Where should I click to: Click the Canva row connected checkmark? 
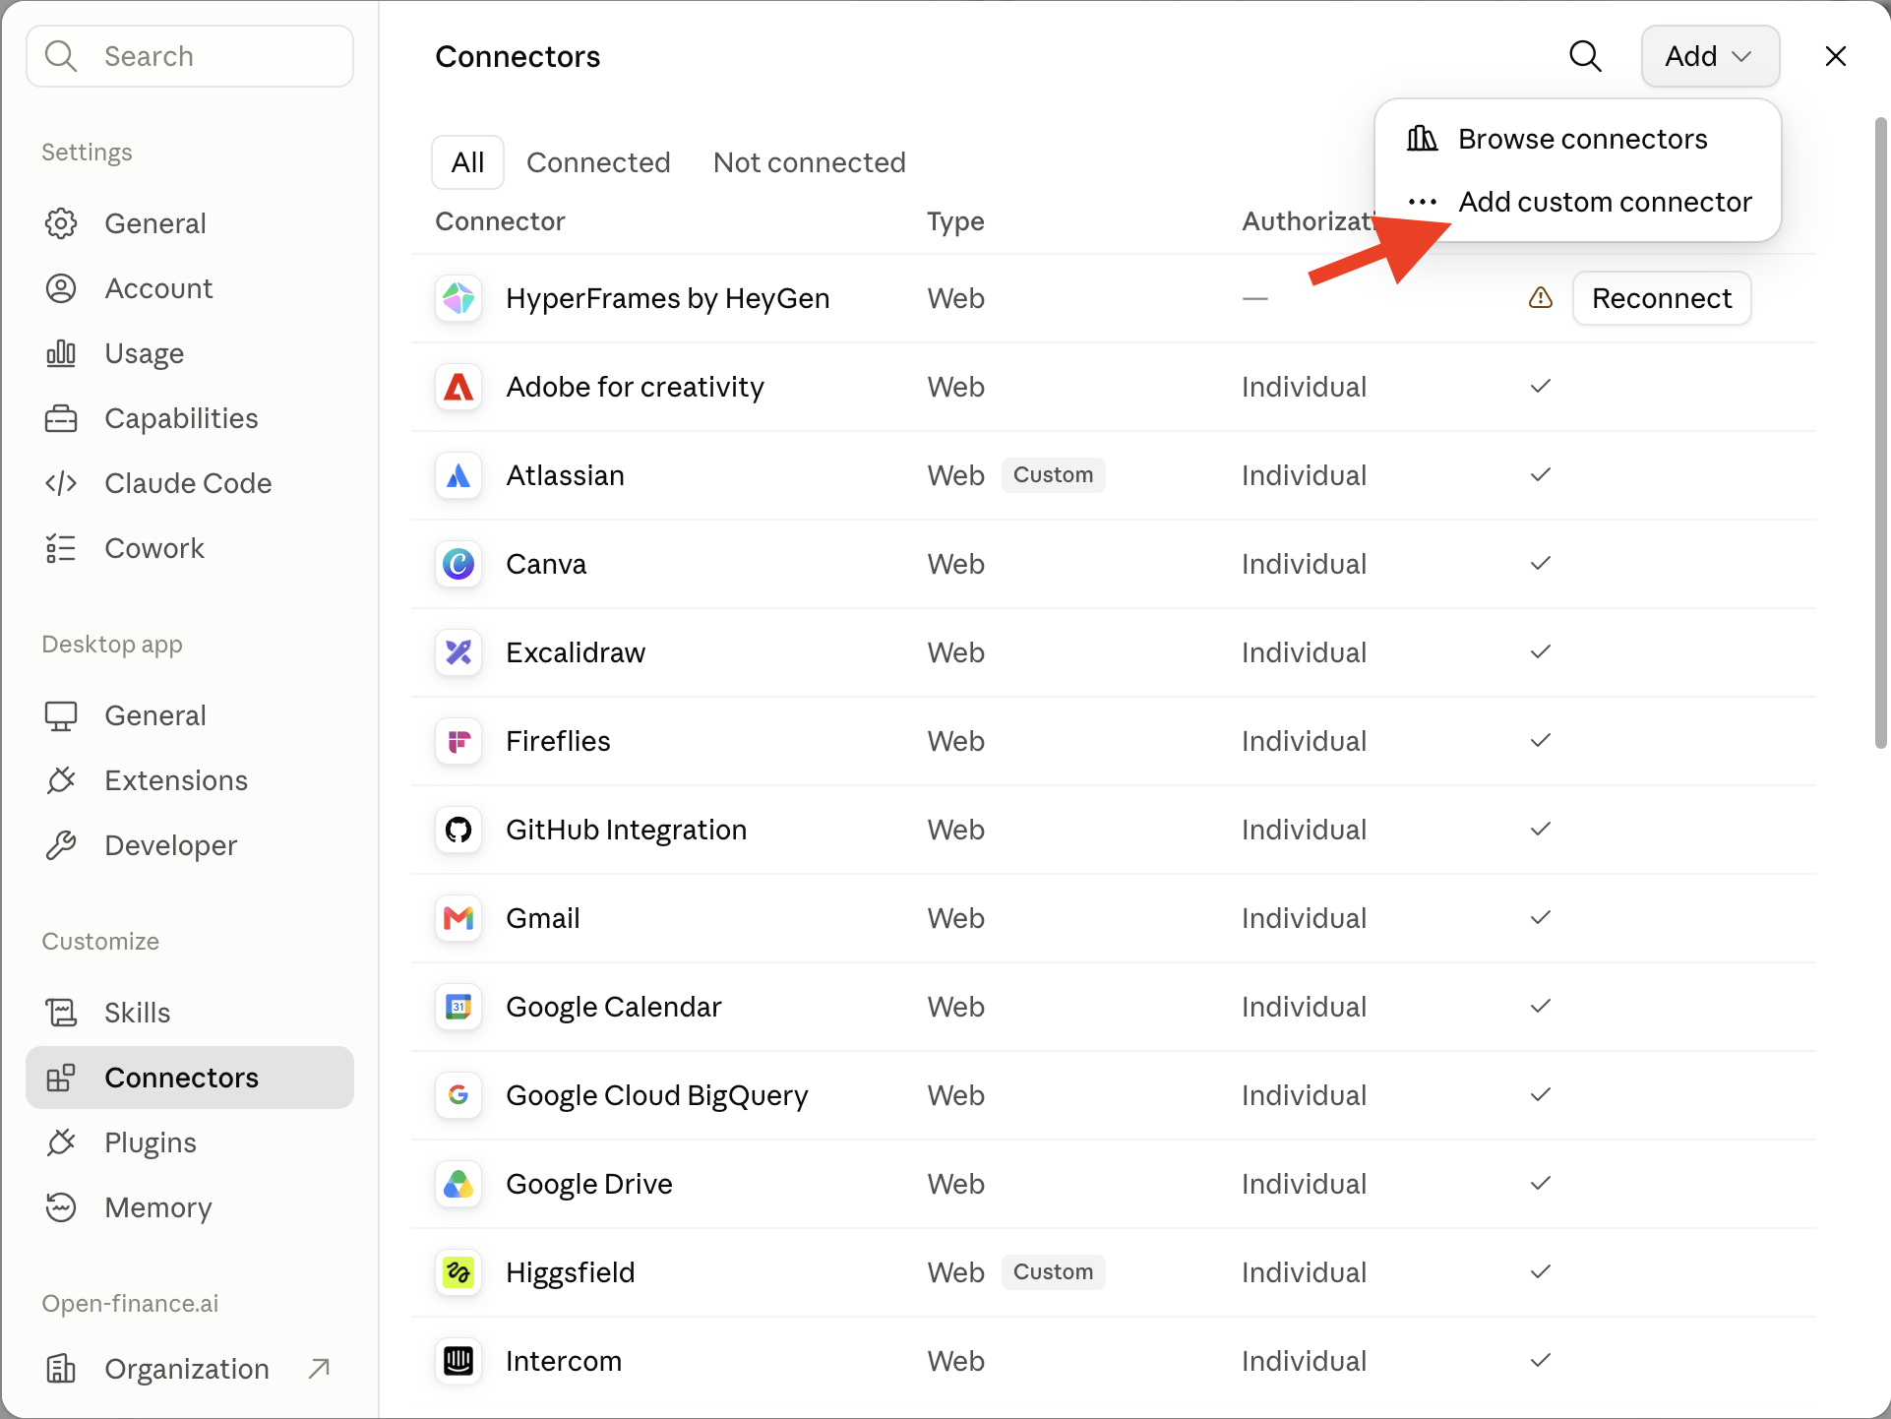[x=1541, y=563]
